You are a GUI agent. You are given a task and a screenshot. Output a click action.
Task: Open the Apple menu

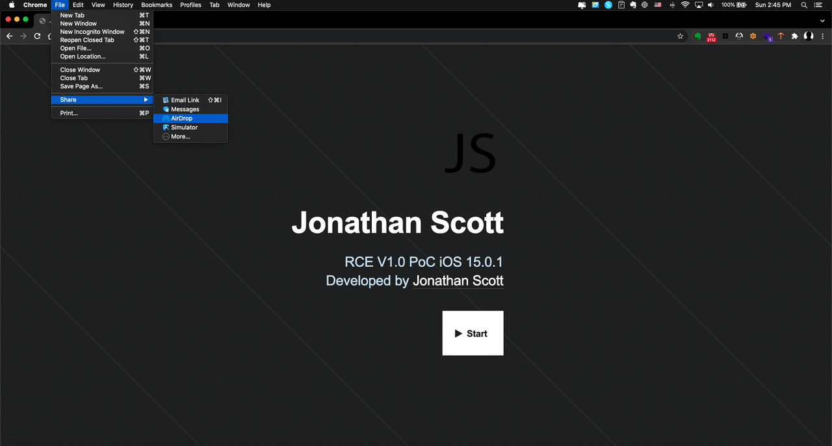pos(11,5)
